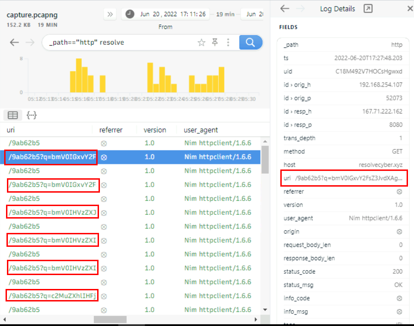Pin the current search query
The width and height of the screenshot is (414, 326).
click(x=215, y=43)
